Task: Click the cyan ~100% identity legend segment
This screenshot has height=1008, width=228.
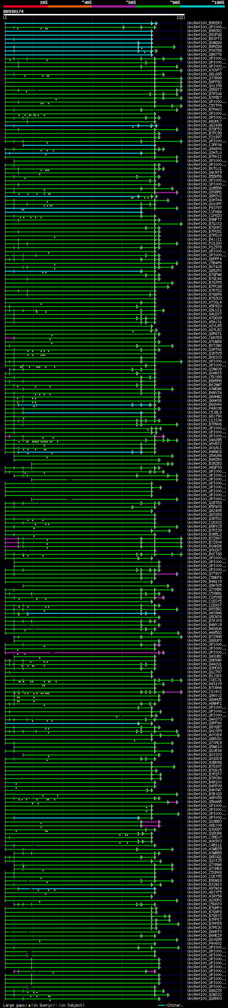Action: 203,6
